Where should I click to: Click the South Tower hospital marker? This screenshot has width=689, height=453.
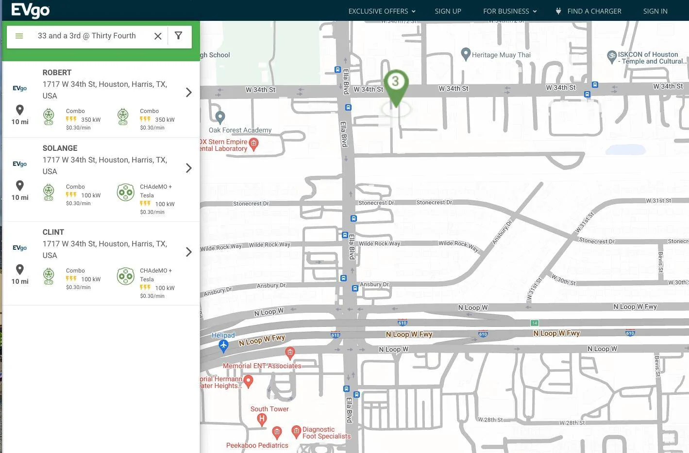pyautogui.click(x=262, y=420)
